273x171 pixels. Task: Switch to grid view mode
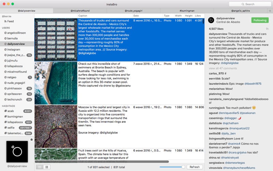click(x=47, y=167)
